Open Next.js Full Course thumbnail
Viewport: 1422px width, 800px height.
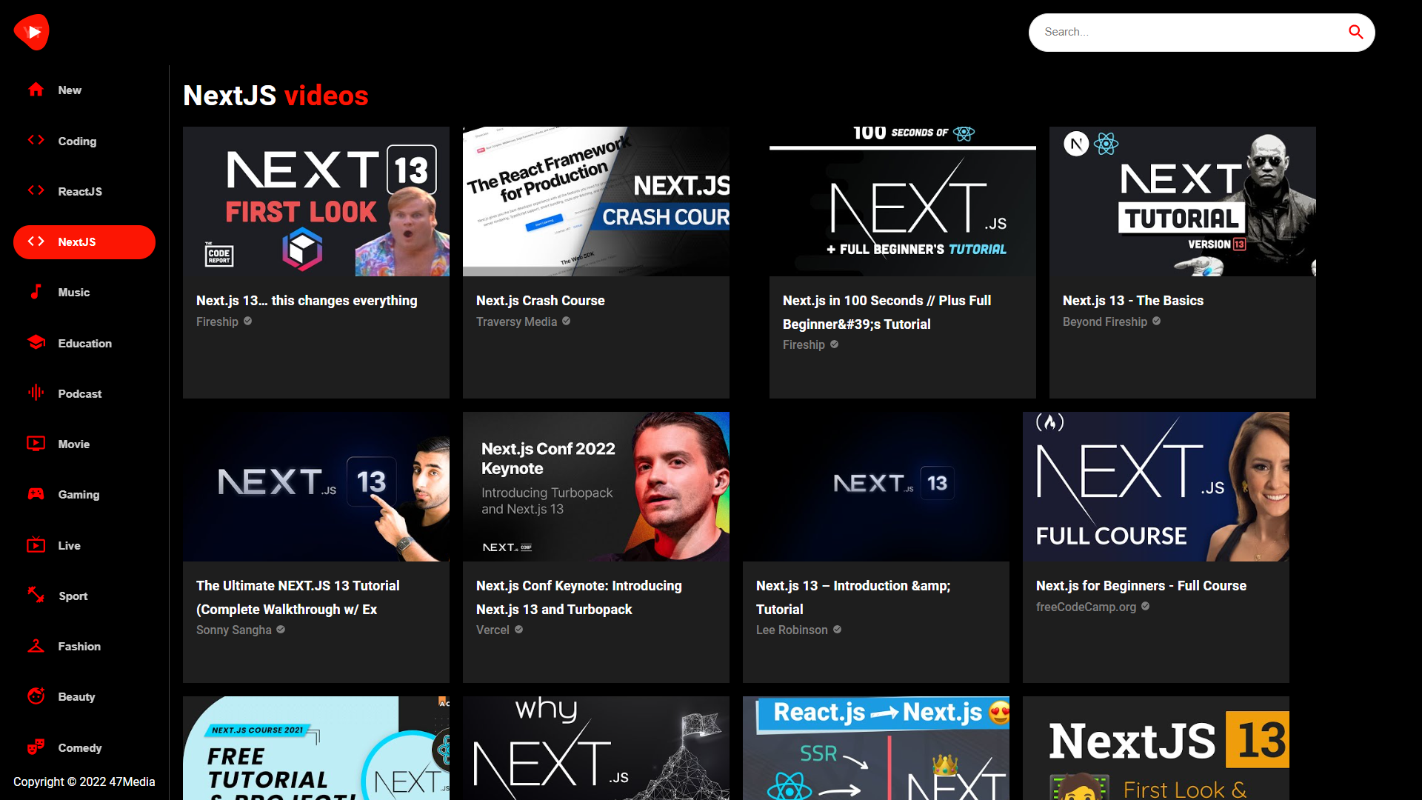[1156, 487]
